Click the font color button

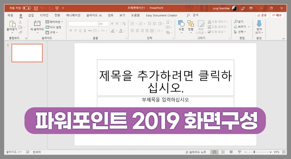[121, 31]
